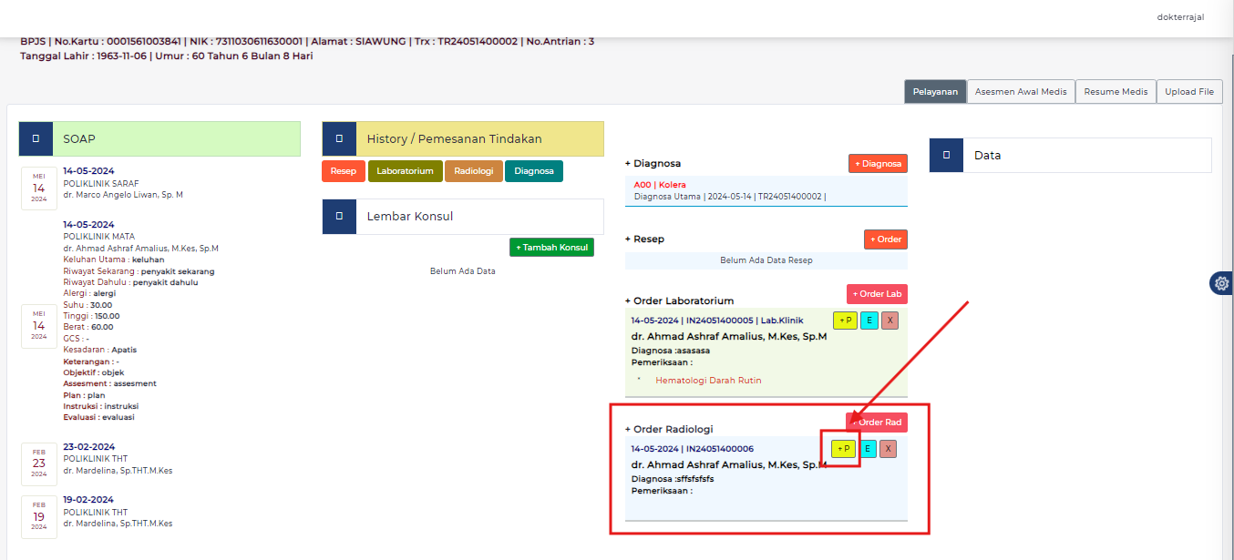Toggle the Laboratorium history filter
Viewport: 1234px width, 560px height.
pyautogui.click(x=405, y=169)
